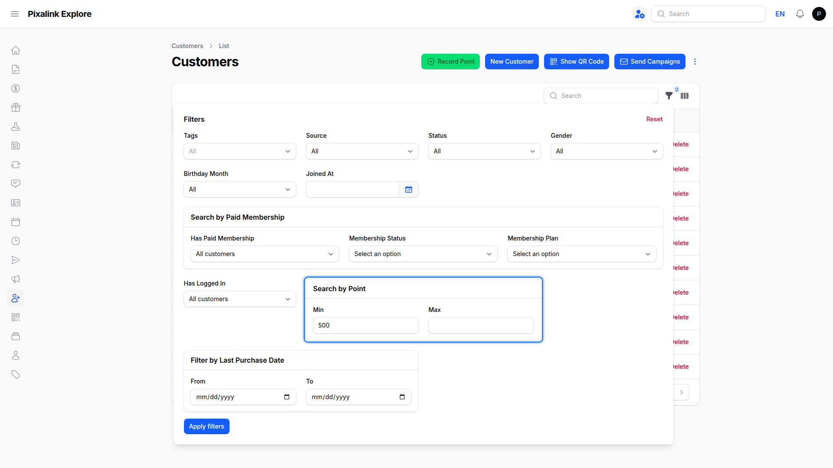The width and height of the screenshot is (833, 468).
Task: Open the refresh cycle icon in sidebar
Action: pos(16,165)
